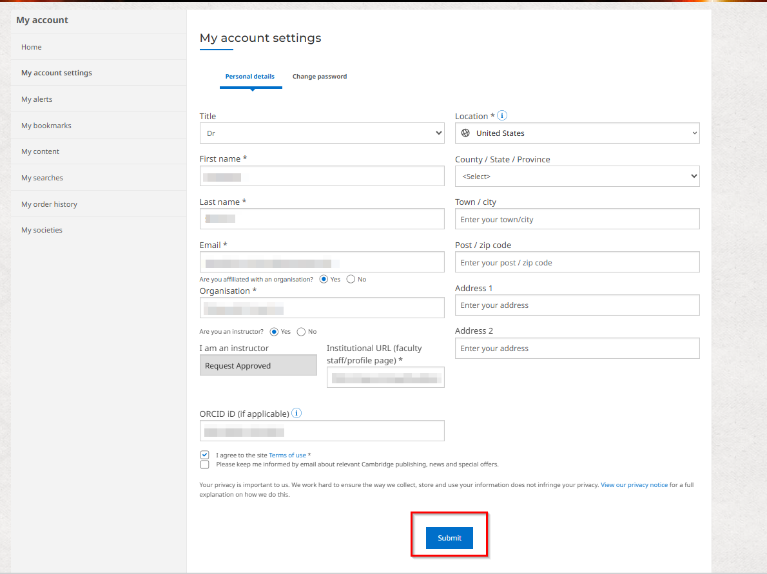Screen dimensions: 767x574
Task: Open My account settings in sidebar
Action: 99,73
